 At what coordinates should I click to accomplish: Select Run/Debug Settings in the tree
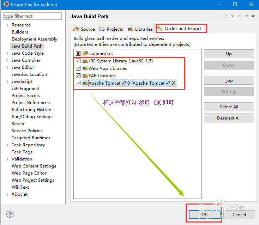tap(32, 117)
